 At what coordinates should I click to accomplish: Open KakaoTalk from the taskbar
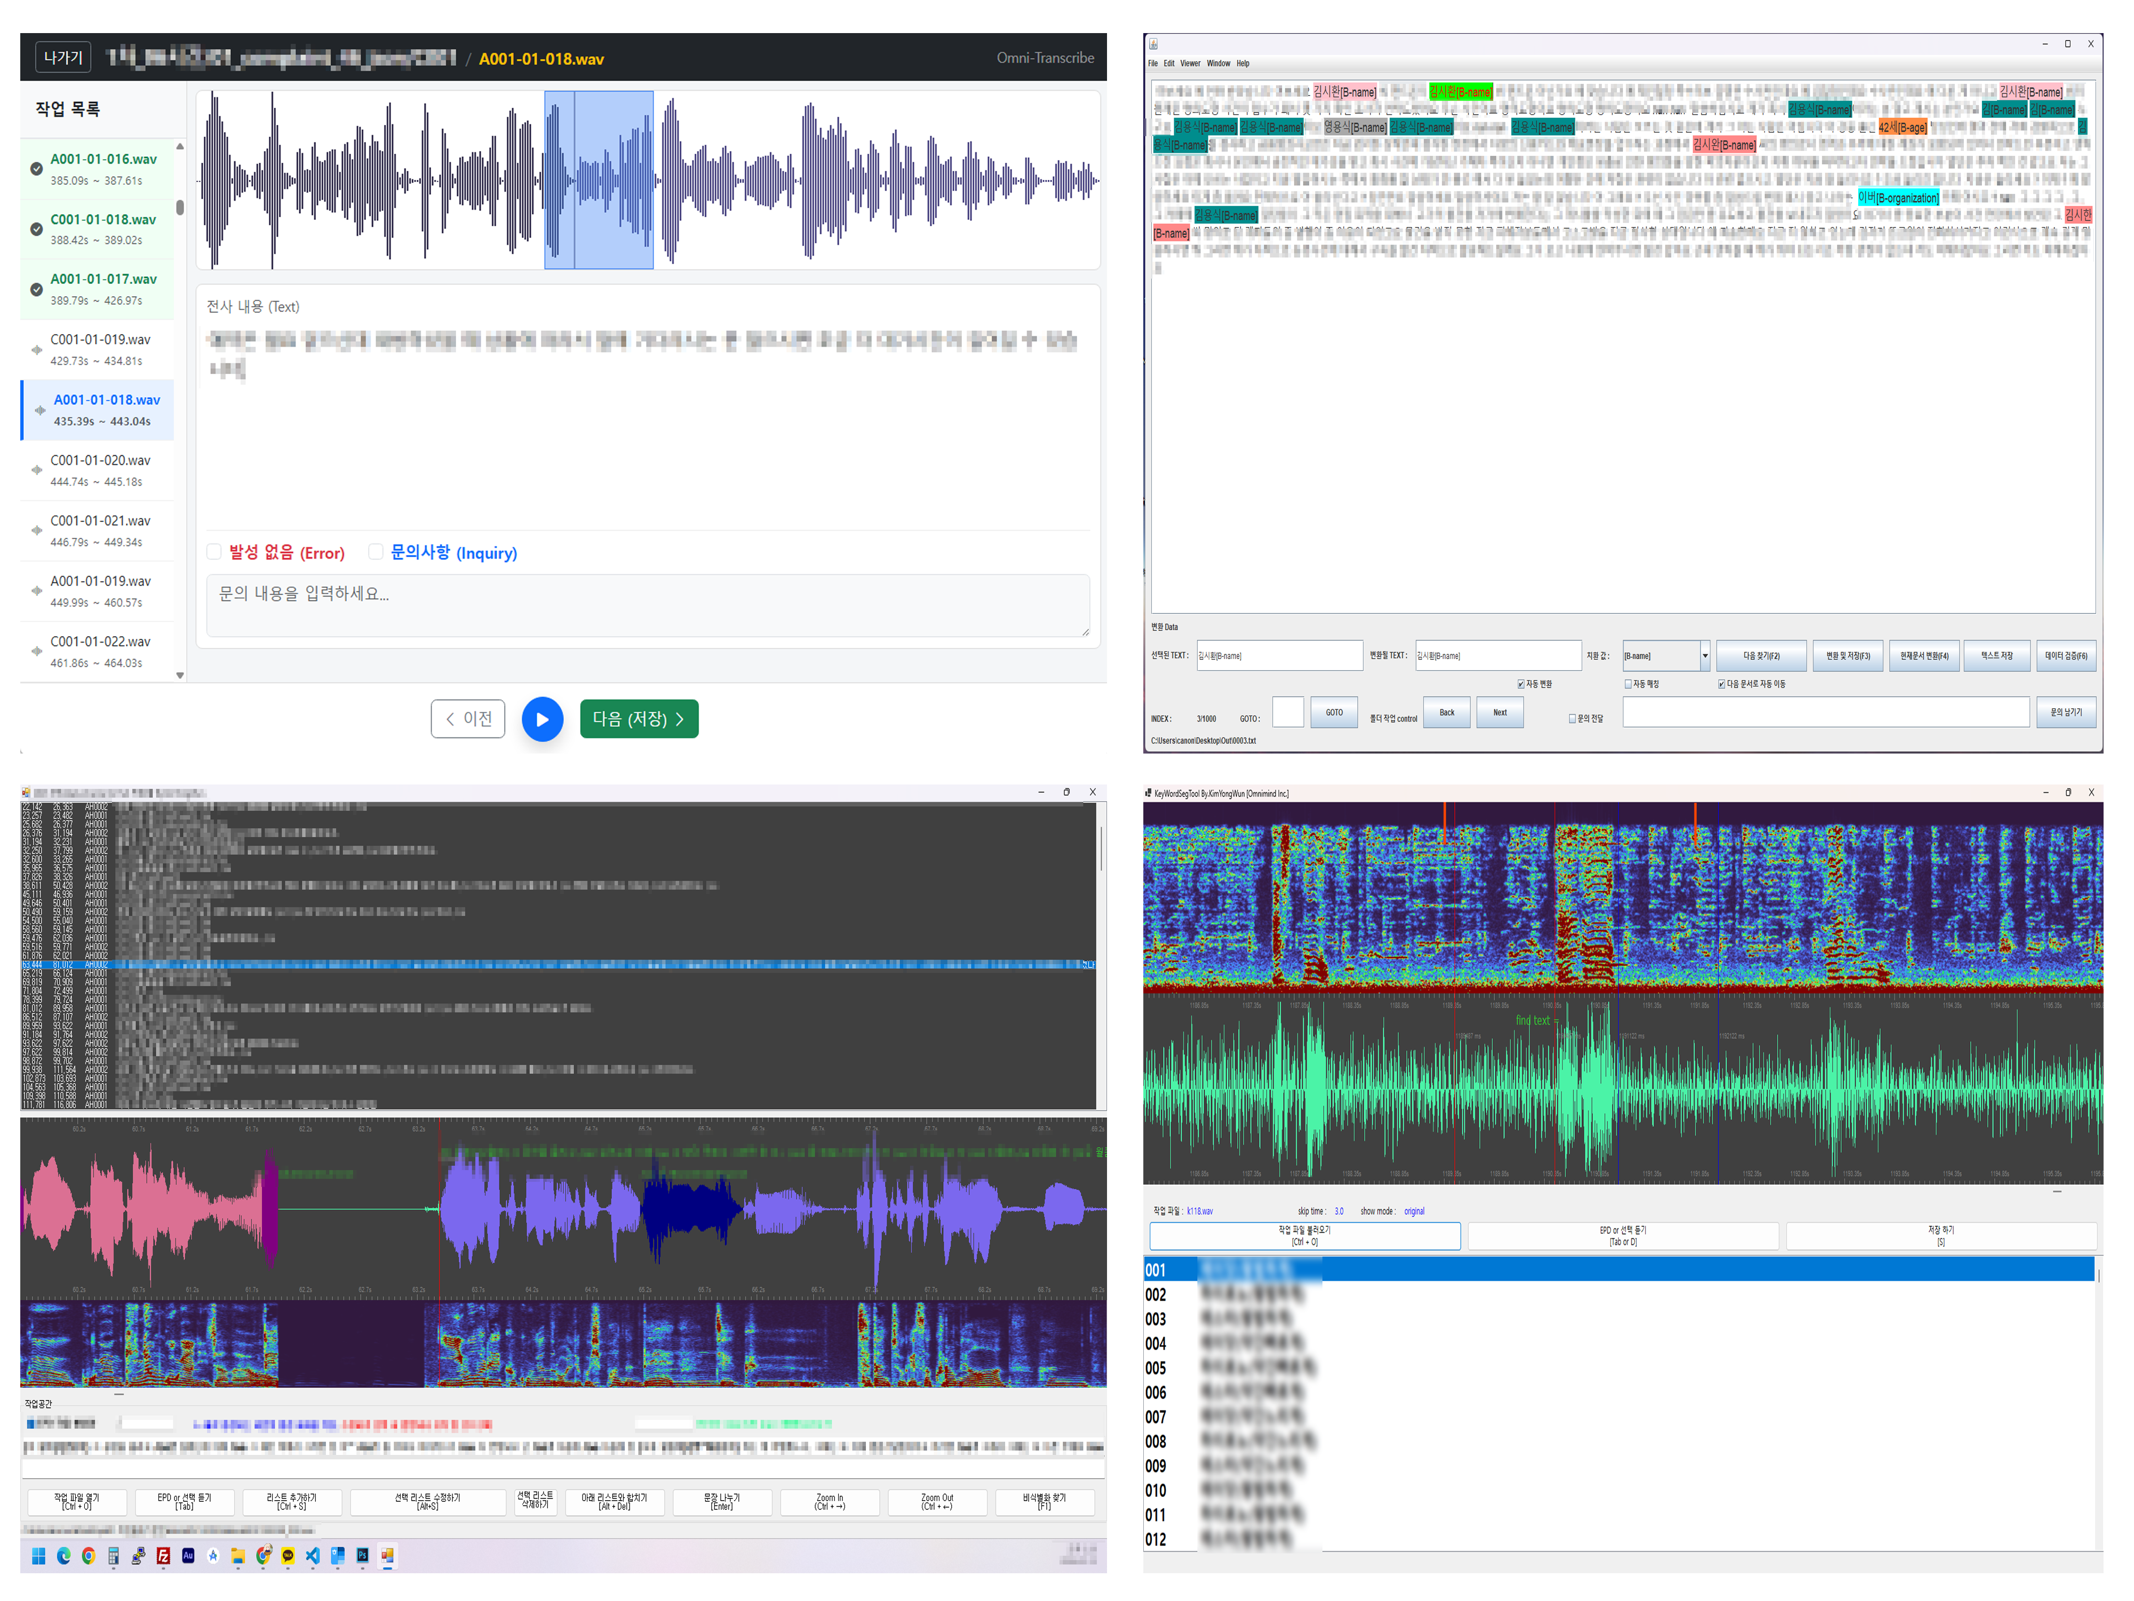click(288, 1555)
